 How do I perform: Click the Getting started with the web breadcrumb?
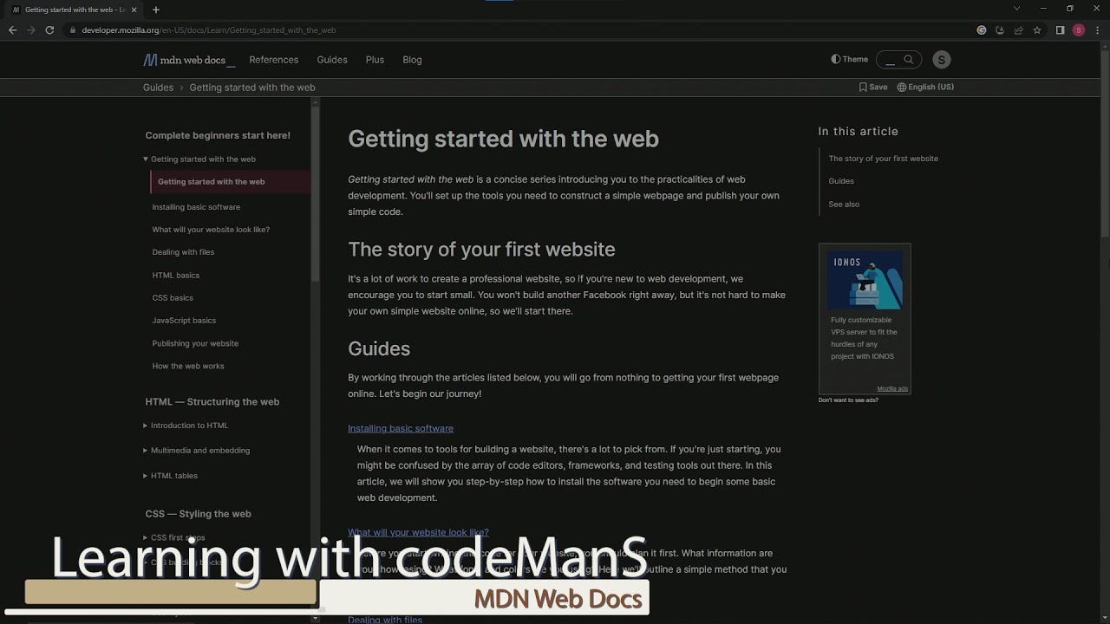(x=252, y=88)
